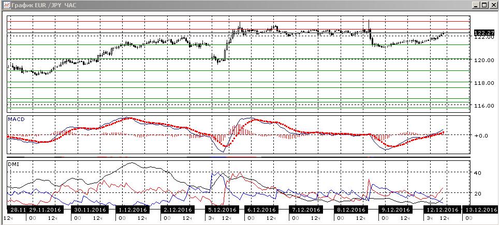The image size is (499, 225).
Task: Select the 13.12.2016 date marker
Action: [480, 210]
